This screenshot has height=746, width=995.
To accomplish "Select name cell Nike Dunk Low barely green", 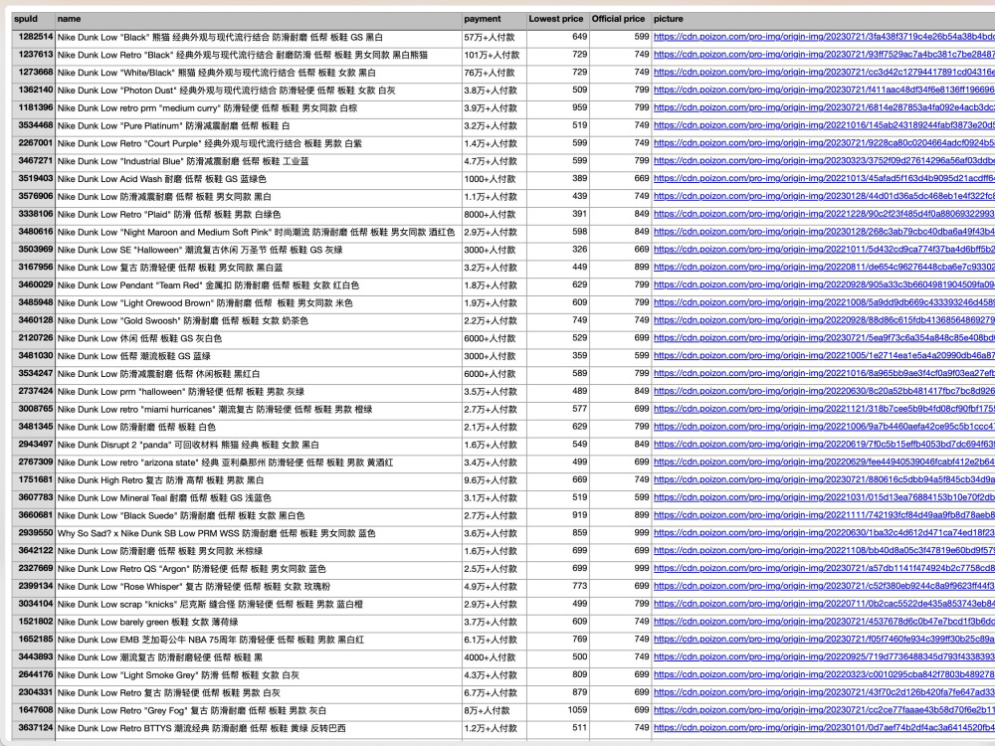I will (259, 623).
